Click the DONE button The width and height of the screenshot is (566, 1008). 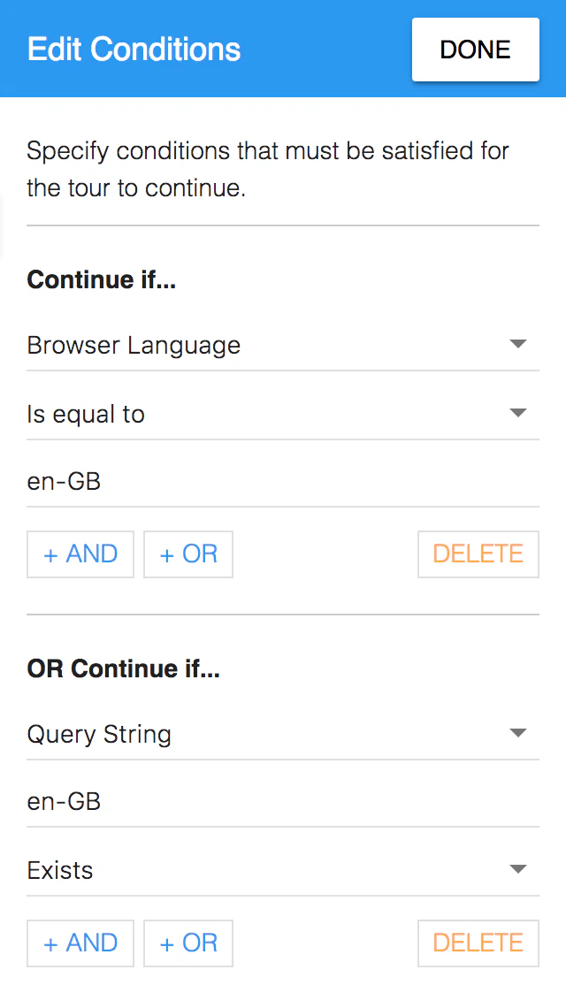(x=475, y=50)
